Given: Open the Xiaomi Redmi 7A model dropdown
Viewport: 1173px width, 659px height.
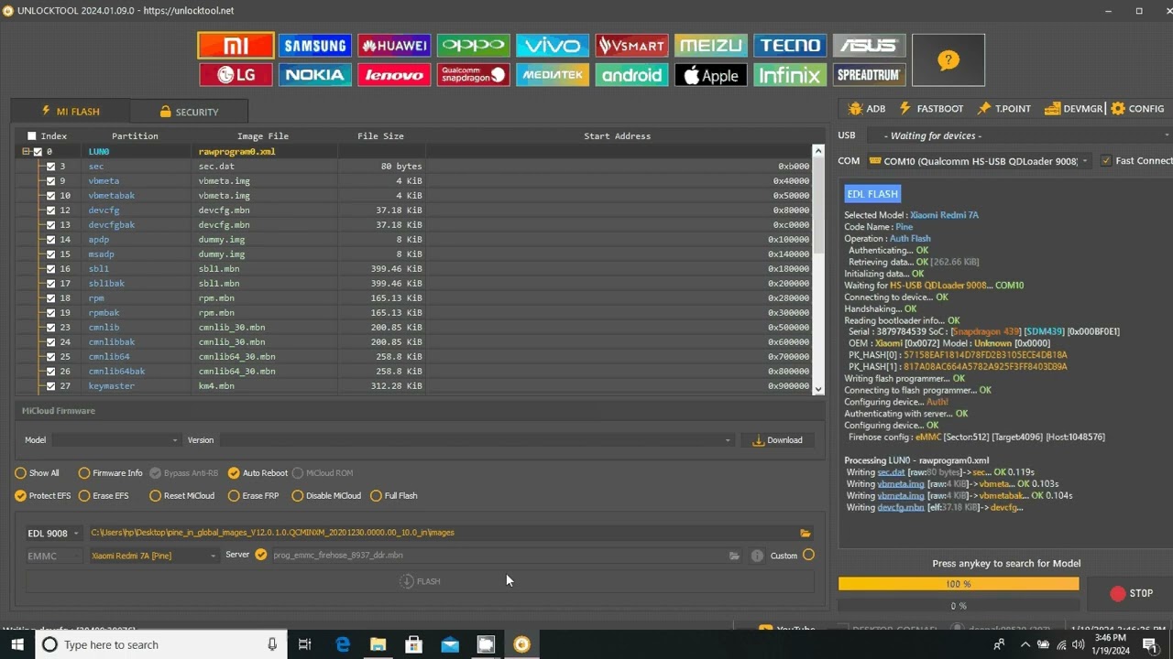Looking at the screenshot, I should tap(153, 556).
